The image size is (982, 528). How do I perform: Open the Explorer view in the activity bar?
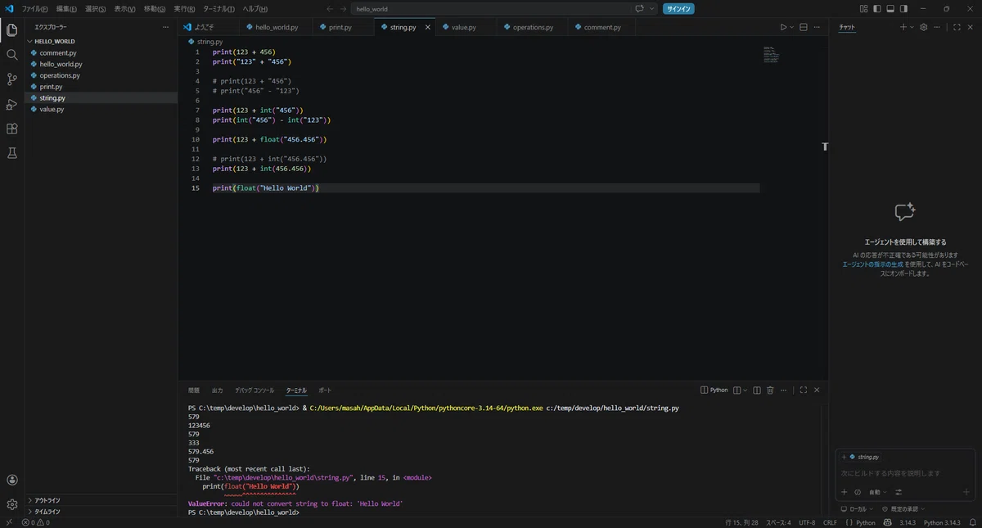coord(11,30)
